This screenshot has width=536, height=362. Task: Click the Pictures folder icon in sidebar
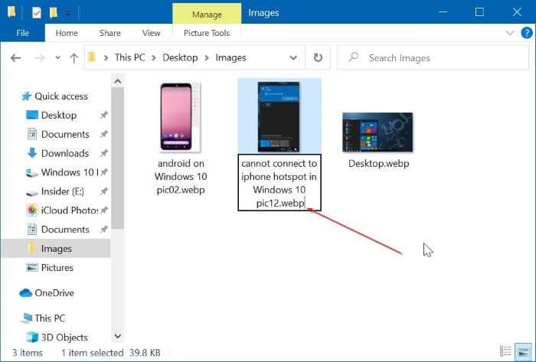point(32,267)
